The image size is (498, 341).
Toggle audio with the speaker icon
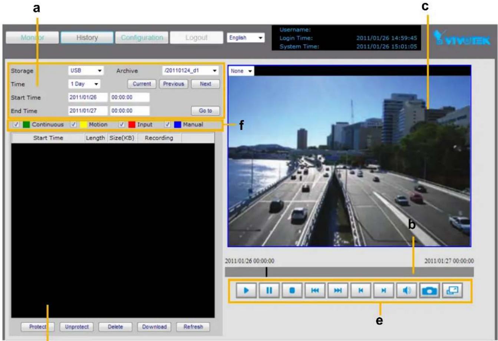pyautogui.click(x=406, y=291)
